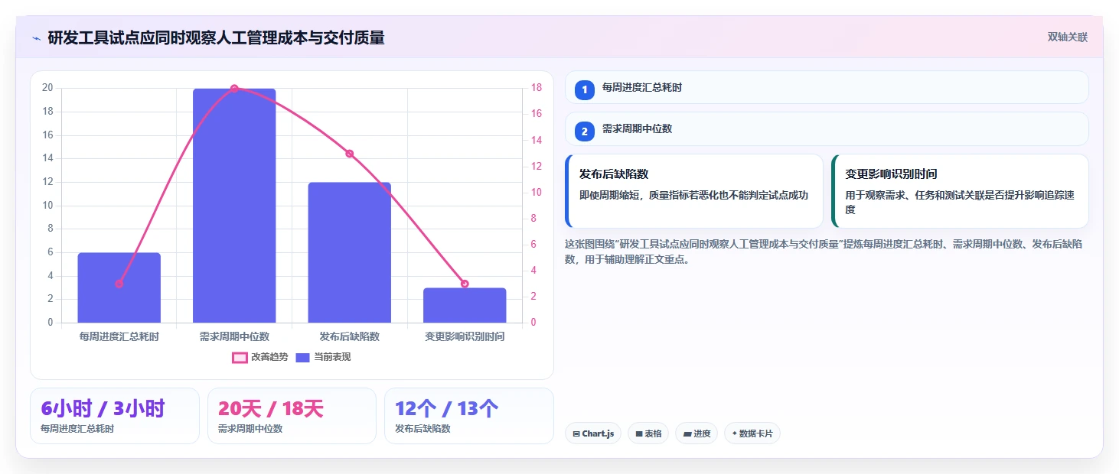Toggle 改善趋势 legend swatch
Viewport: 1119px width, 474px height.
[x=240, y=357]
